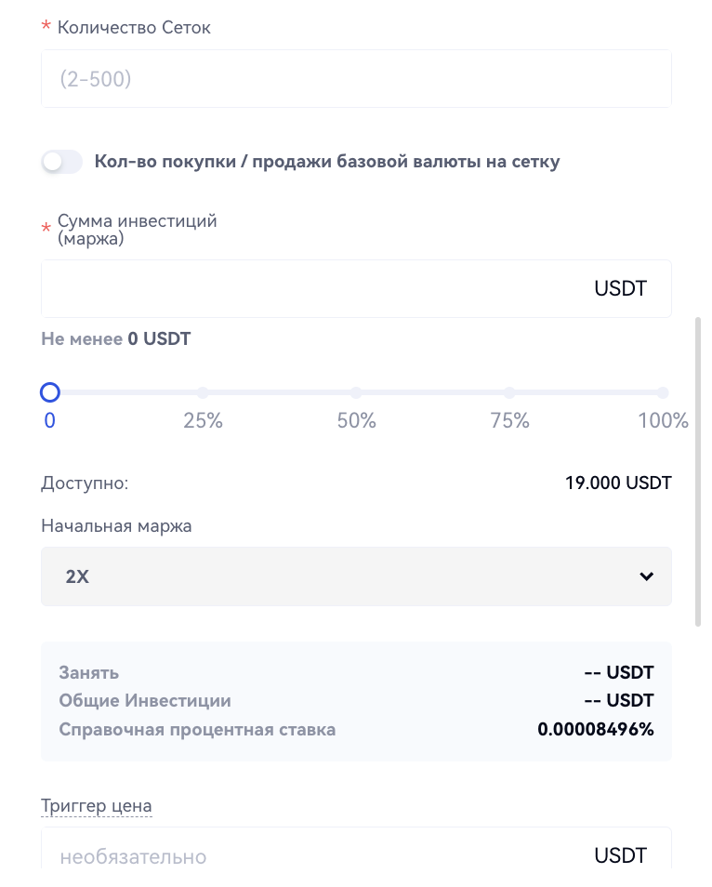
Task: Set the investment slider to 100%
Action: [x=663, y=393]
